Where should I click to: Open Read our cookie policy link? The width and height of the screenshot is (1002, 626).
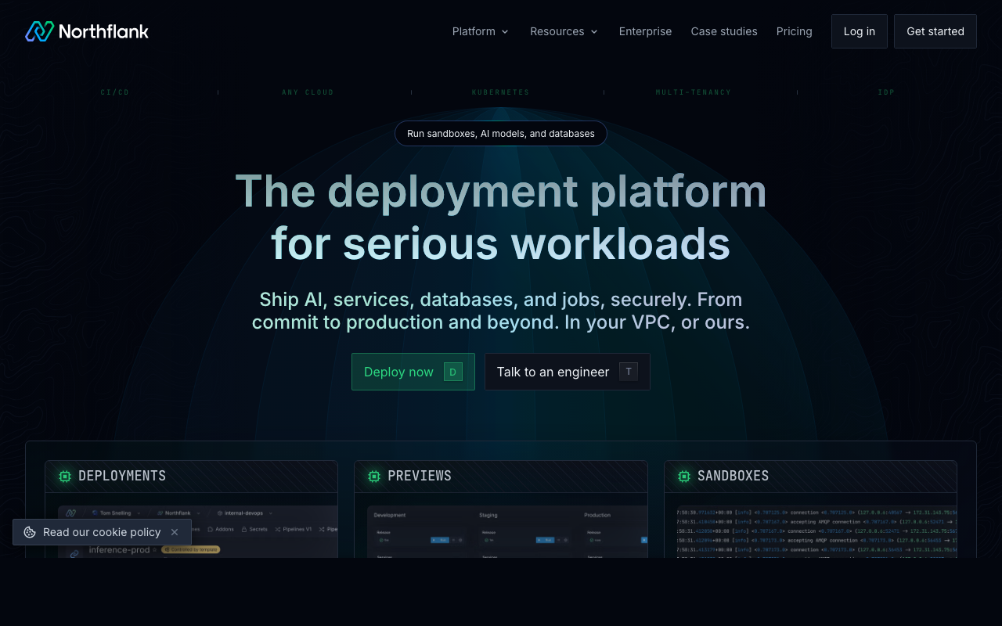tap(102, 532)
